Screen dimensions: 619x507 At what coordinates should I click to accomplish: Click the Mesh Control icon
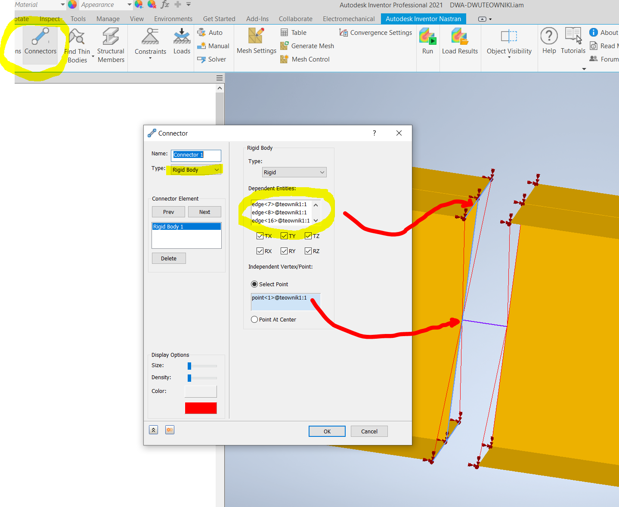(x=284, y=59)
